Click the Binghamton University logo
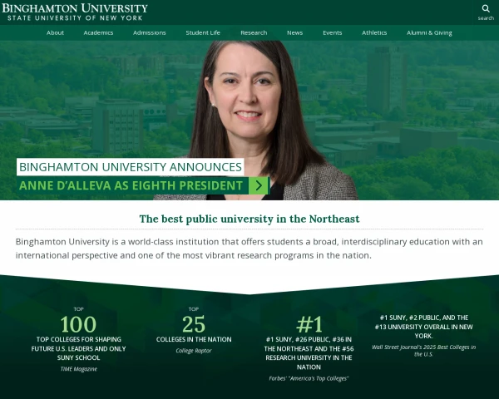 click(75, 12)
